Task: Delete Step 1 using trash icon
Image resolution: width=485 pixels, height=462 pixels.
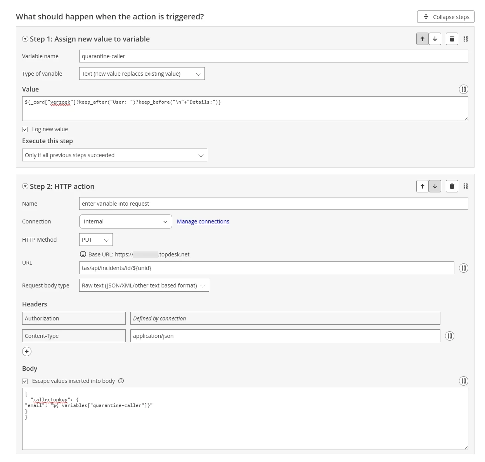Action: (x=452, y=39)
